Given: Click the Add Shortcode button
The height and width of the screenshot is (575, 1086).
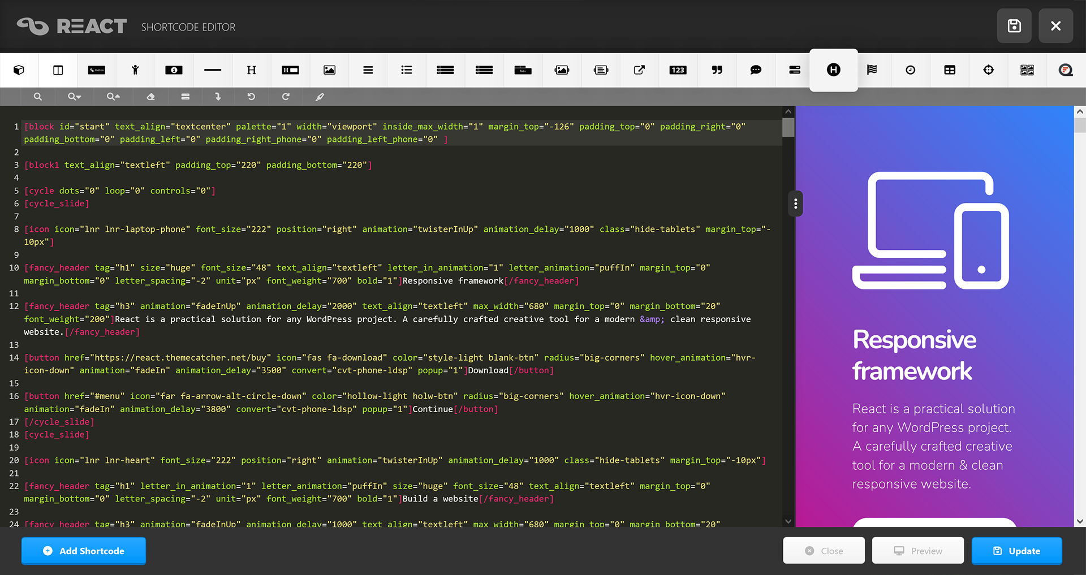Looking at the screenshot, I should [x=84, y=551].
